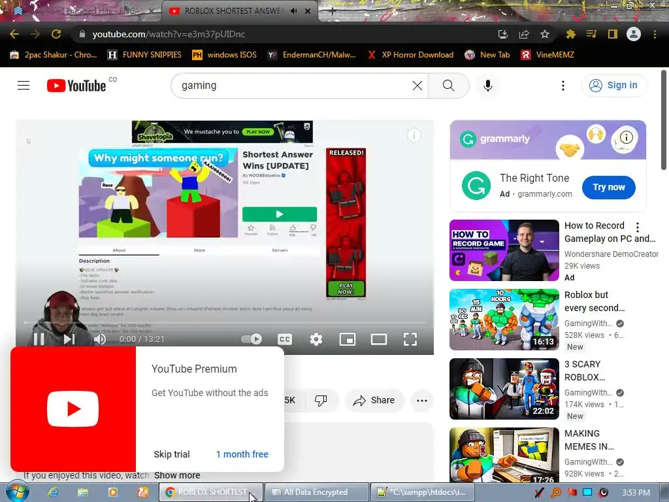
Task: Enter full screen mode
Action: coord(410,339)
